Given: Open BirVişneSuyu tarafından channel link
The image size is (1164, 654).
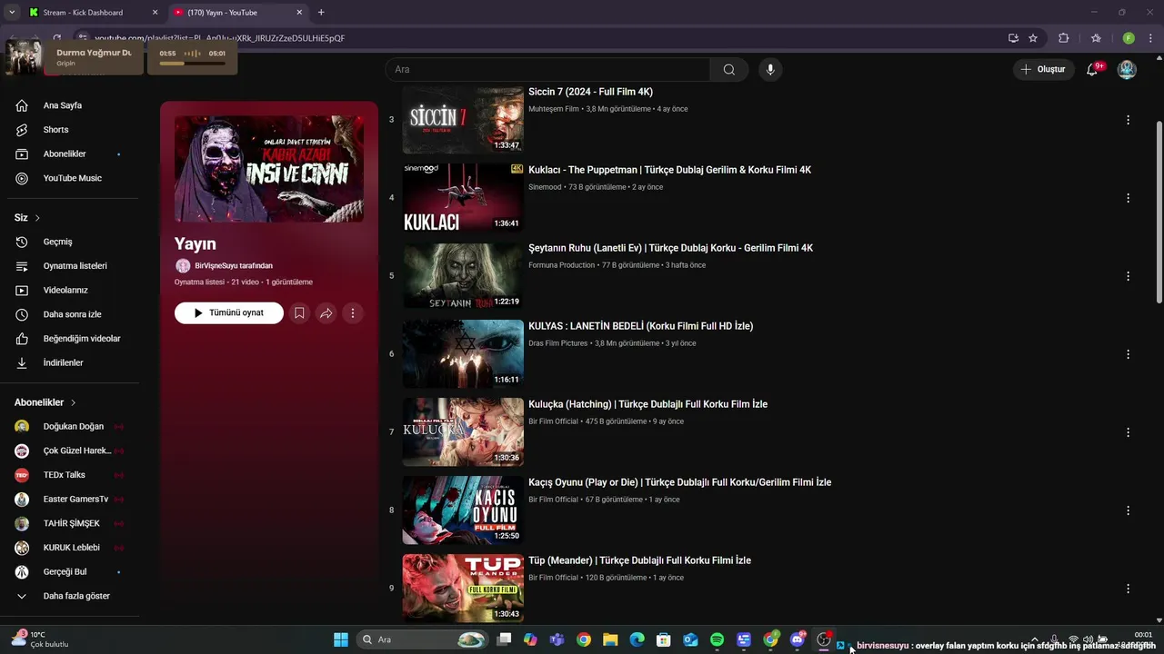Looking at the screenshot, I should (x=234, y=266).
